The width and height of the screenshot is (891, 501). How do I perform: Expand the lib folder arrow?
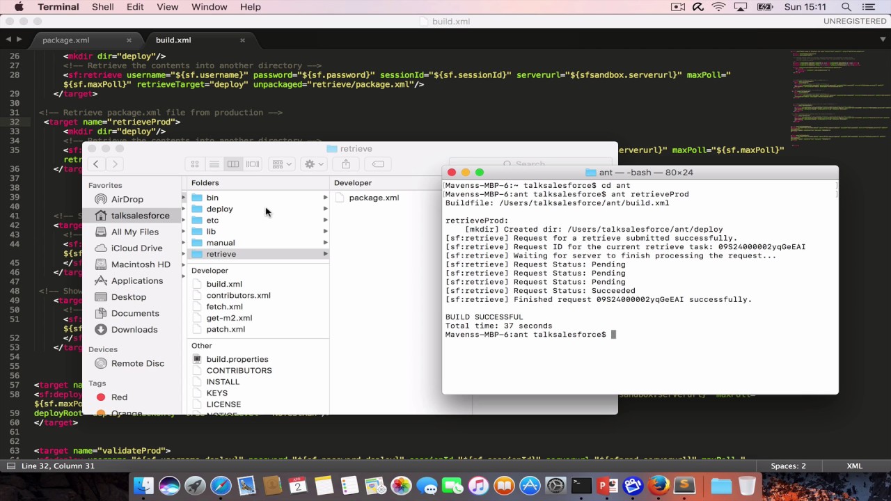pyautogui.click(x=325, y=231)
